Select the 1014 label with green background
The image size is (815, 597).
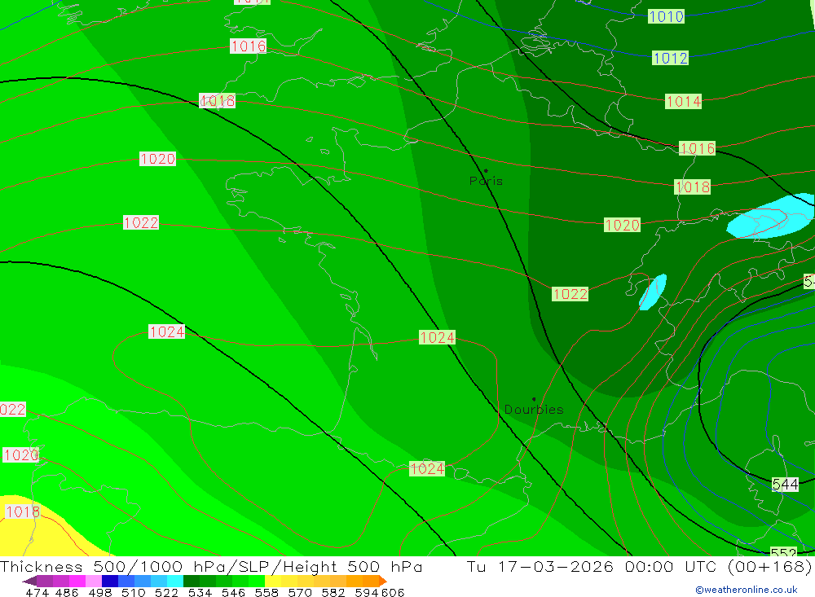tap(684, 101)
